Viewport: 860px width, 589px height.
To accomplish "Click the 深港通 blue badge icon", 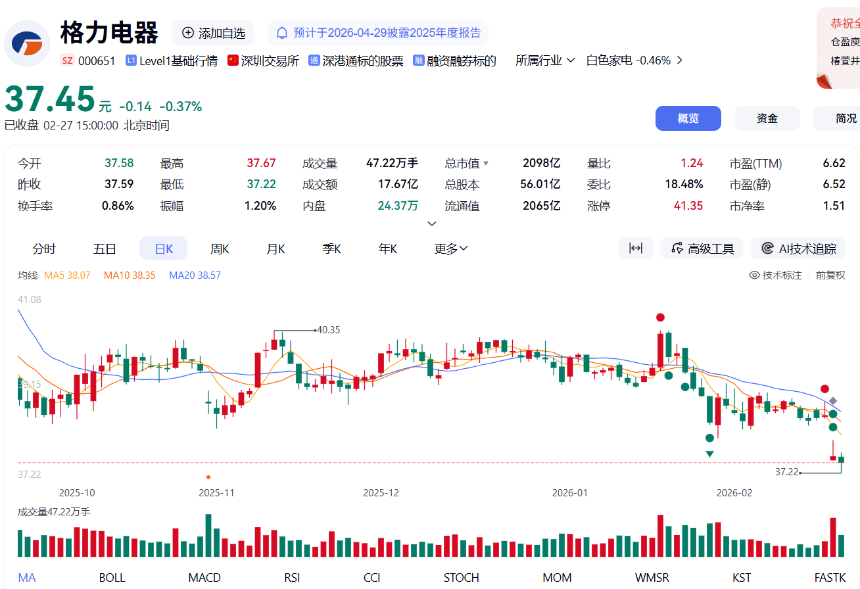I will click(x=314, y=60).
